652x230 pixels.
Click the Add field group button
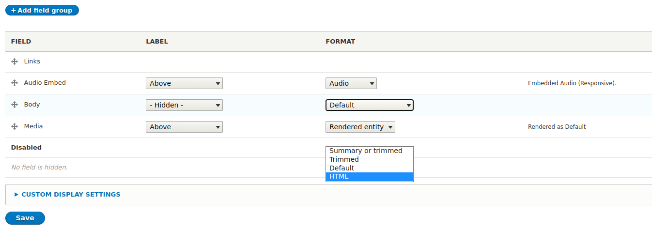pyautogui.click(x=42, y=10)
